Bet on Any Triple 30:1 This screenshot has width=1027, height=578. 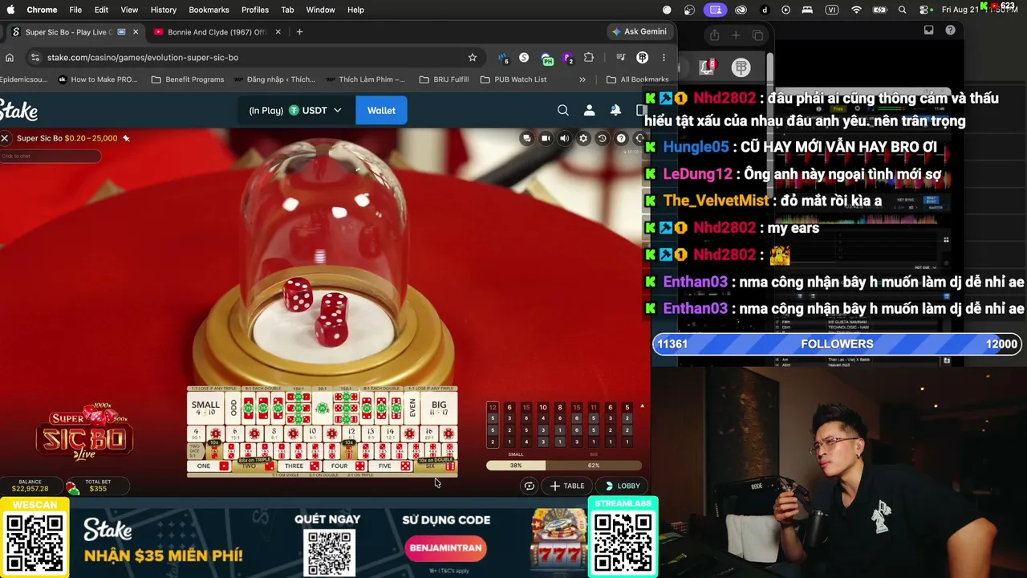(x=322, y=408)
